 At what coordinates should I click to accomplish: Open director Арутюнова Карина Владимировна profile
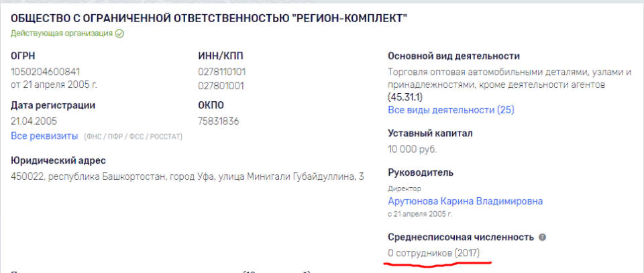tap(466, 201)
